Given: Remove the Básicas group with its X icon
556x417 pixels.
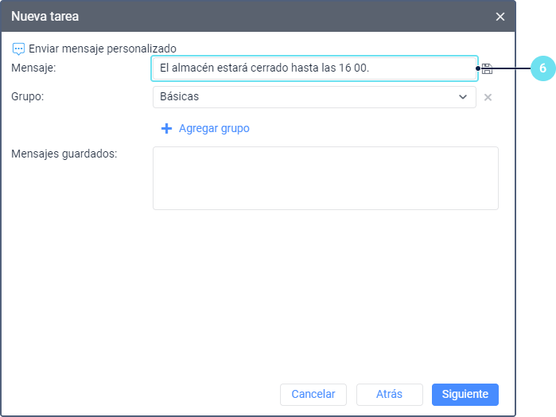Looking at the screenshot, I should (488, 97).
